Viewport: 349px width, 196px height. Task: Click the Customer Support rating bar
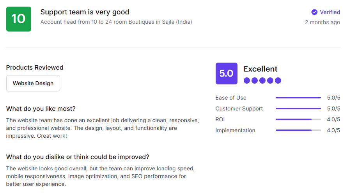[x=298, y=108]
